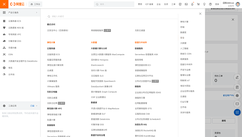Open the Cloud Shell icon in top bar
242x137 pixels.
(x=180, y=4)
